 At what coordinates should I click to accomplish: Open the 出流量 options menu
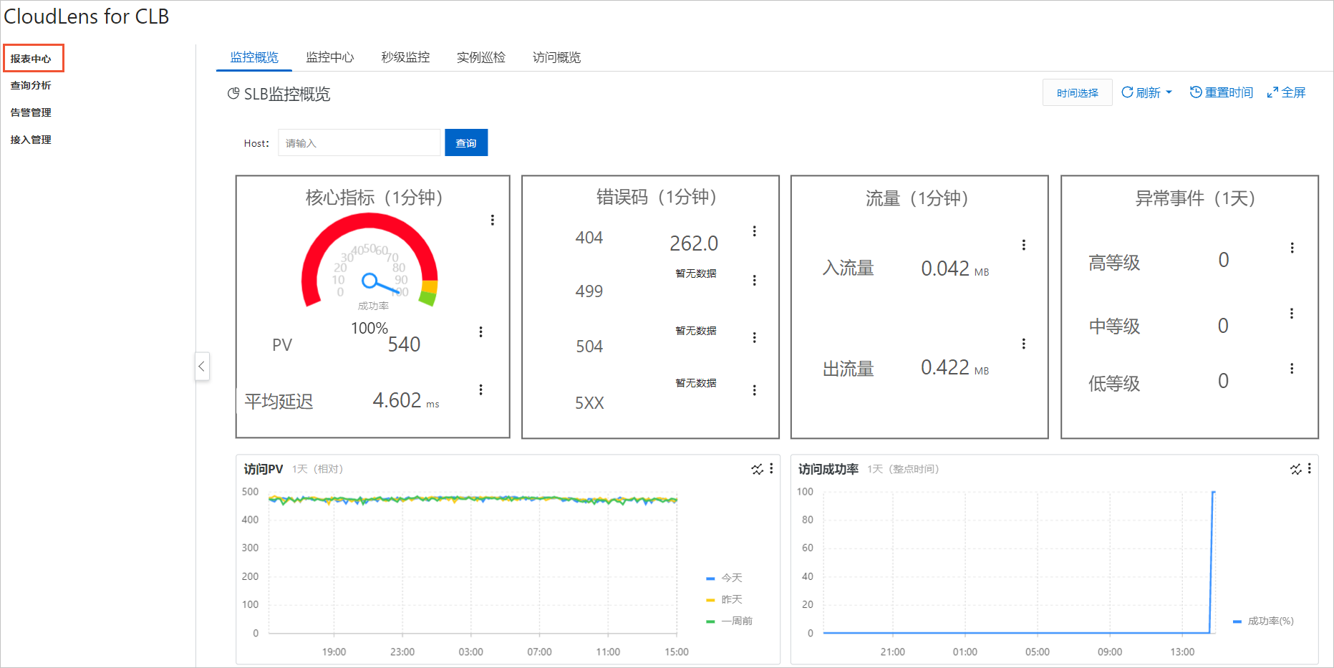pos(1023,344)
